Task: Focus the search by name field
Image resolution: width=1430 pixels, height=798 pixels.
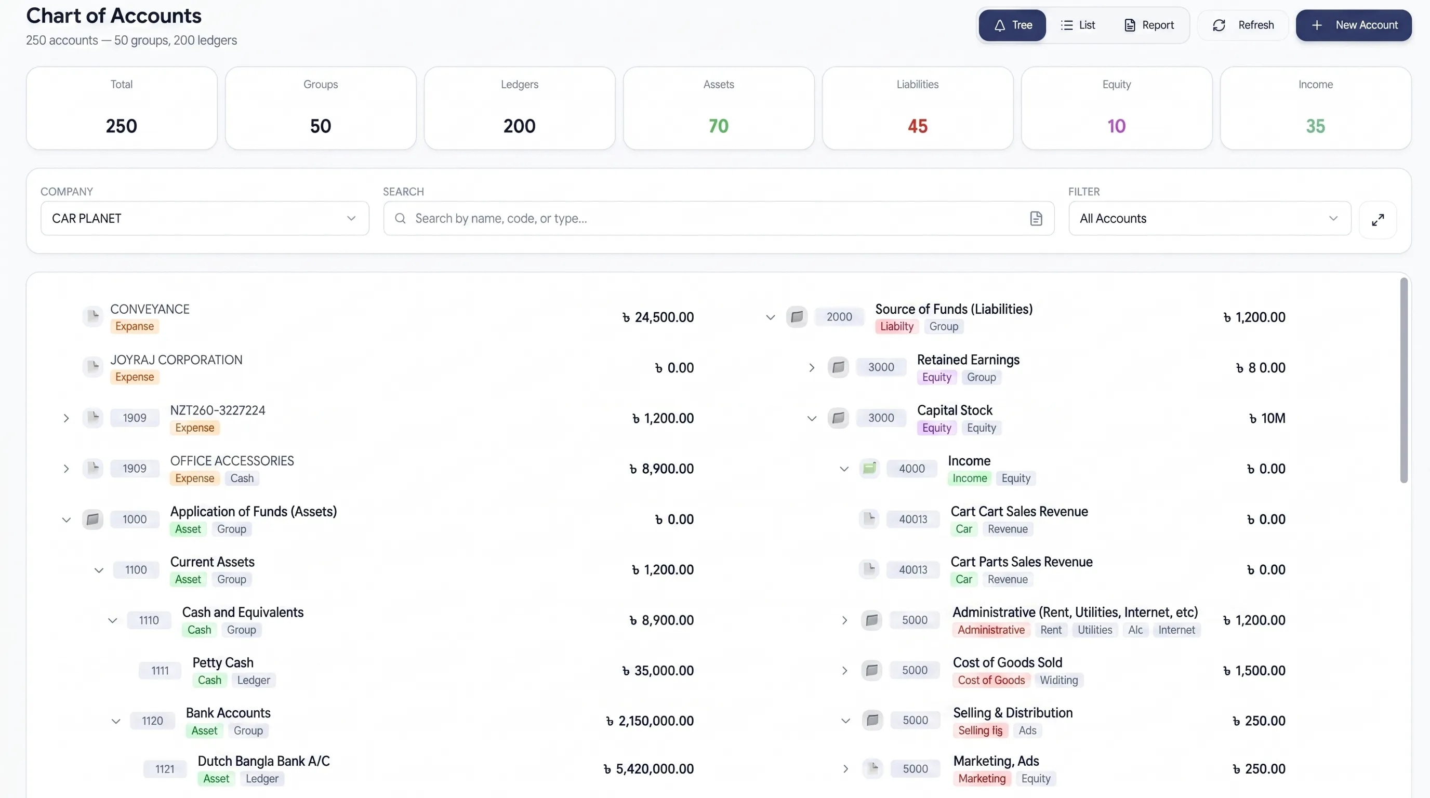Action: 718,219
